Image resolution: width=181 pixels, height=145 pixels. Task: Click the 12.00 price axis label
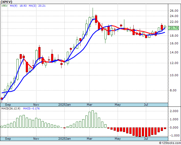tap(174, 63)
